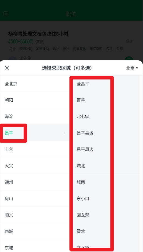Select the 大兴 district
The width and height of the screenshot is (143, 252).
coord(34,166)
